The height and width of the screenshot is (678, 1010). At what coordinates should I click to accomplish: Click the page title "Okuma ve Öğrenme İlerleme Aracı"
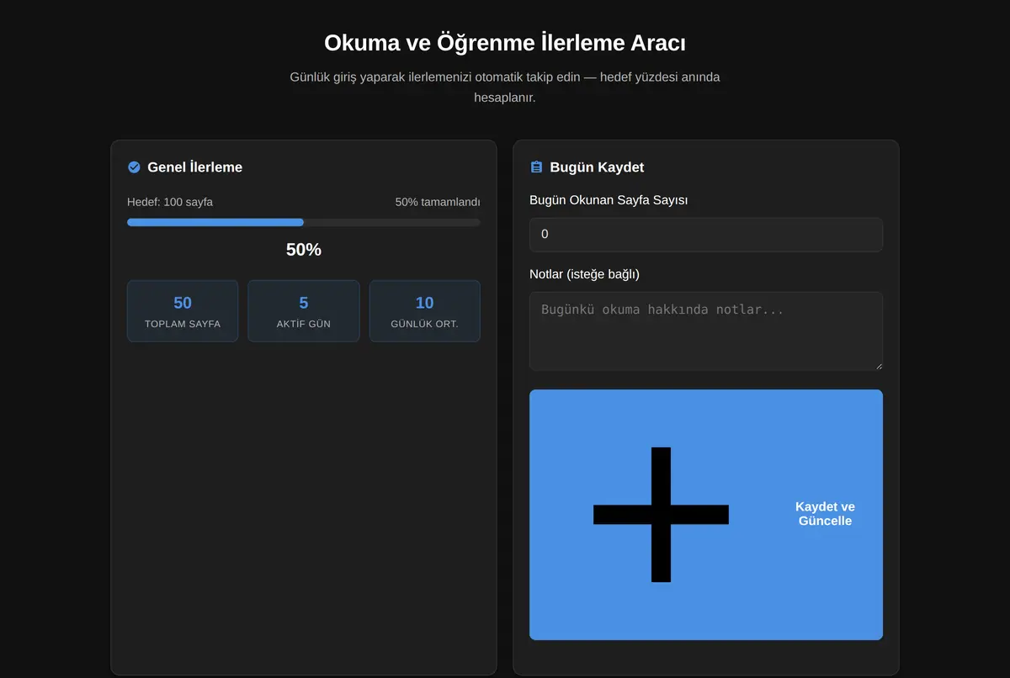click(505, 43)
